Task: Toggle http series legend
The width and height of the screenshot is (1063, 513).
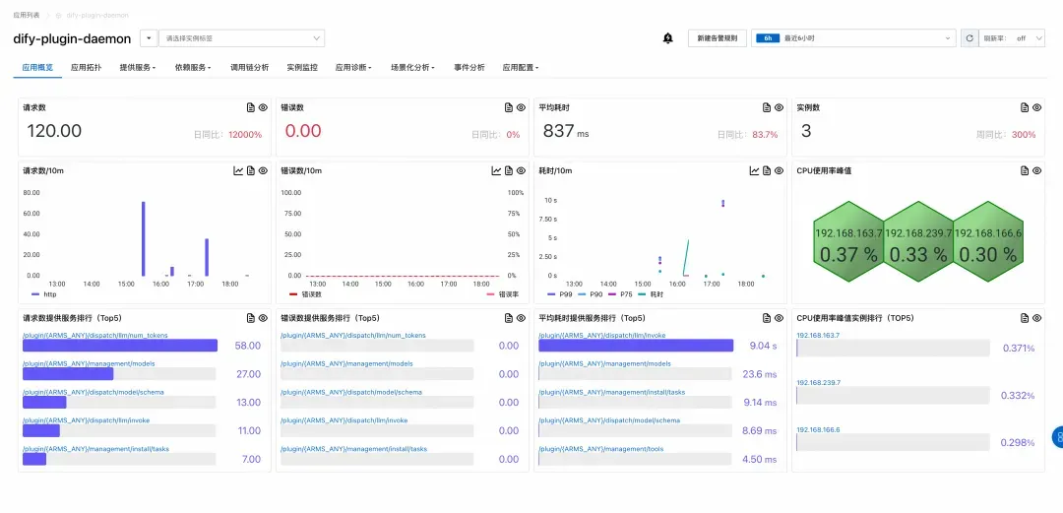Action: 44,294
